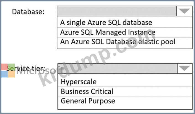The height and width of the screenshot is (114, 195).
Task: Click the green square of Microsoft logo
Action: pos(11,67)
